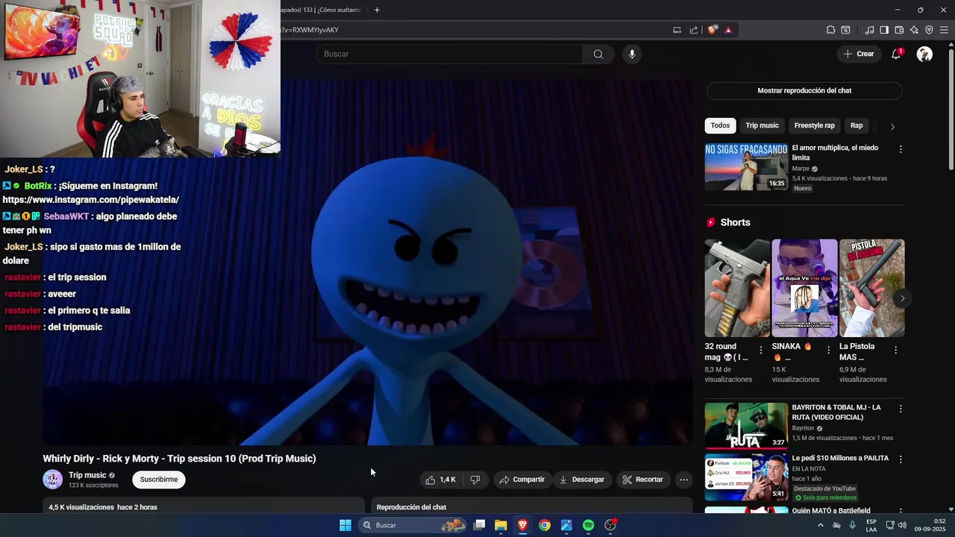The height and width of the screenshot is (537, 955).
Task: Show next Shorts with right chevron
Action: tap(902, 298)
